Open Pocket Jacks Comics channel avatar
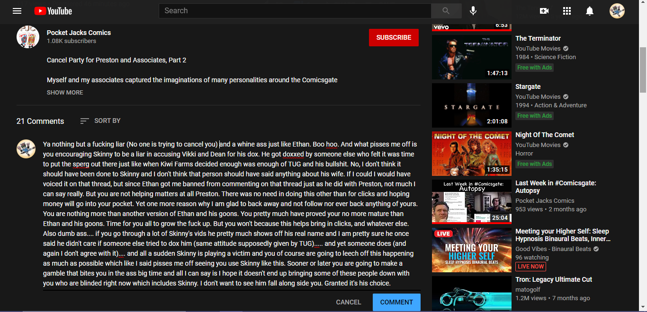647x312 pixels. [28, 37]
